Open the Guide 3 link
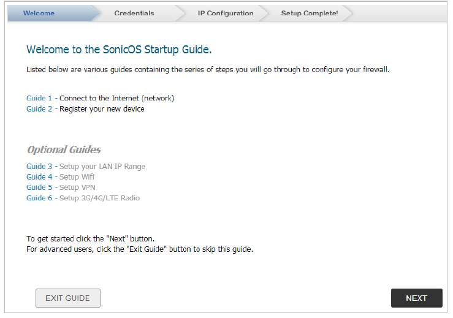 tap(39, 167)
